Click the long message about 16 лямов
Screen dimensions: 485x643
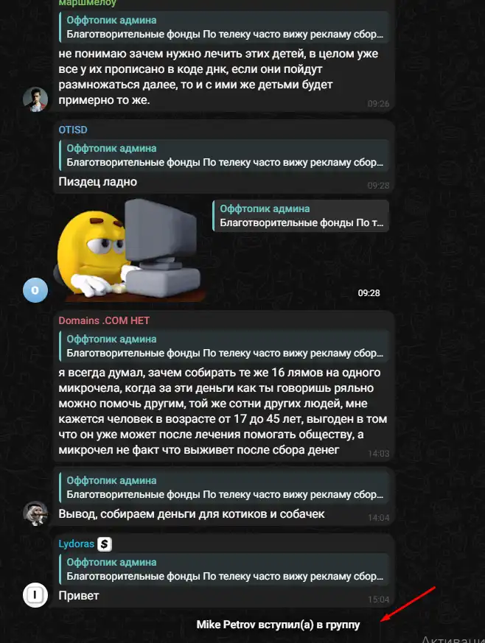click(x=223, y=411)
